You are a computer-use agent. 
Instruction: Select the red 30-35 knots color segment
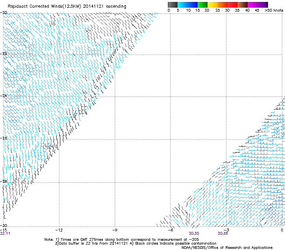click(233, 5)
